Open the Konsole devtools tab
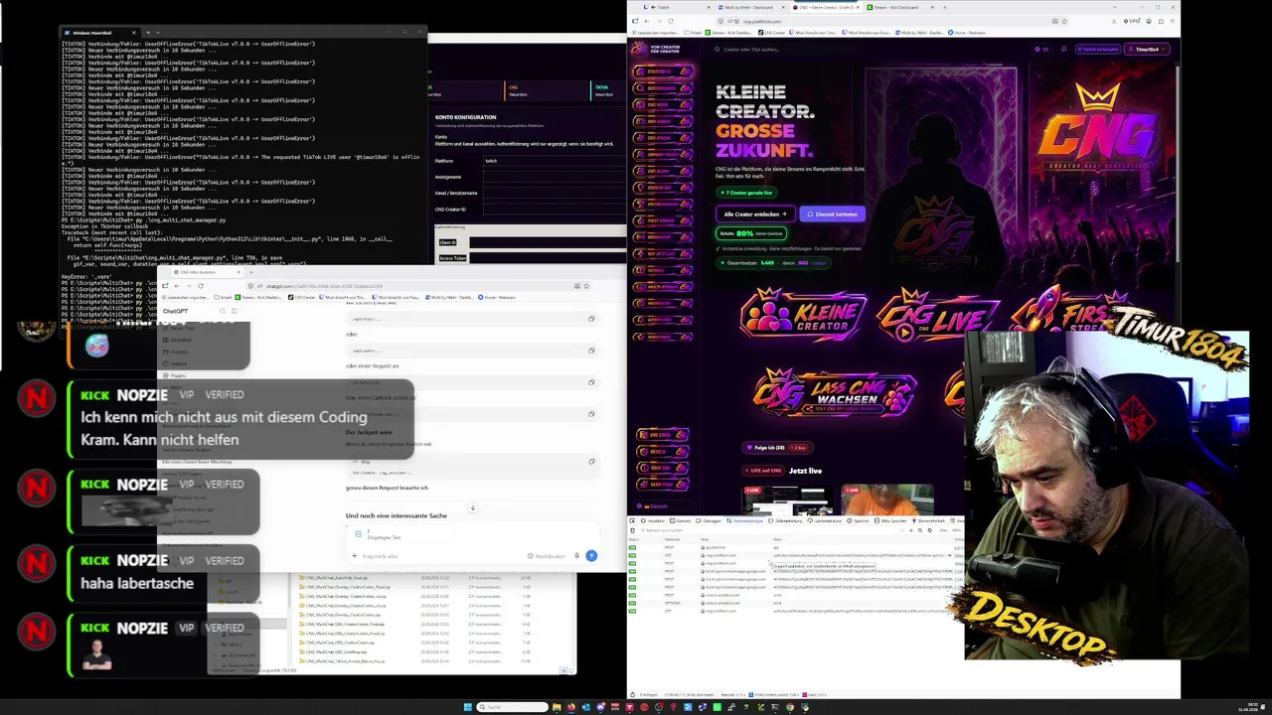Screen dimensions: 1272x715 coord(682,520)
